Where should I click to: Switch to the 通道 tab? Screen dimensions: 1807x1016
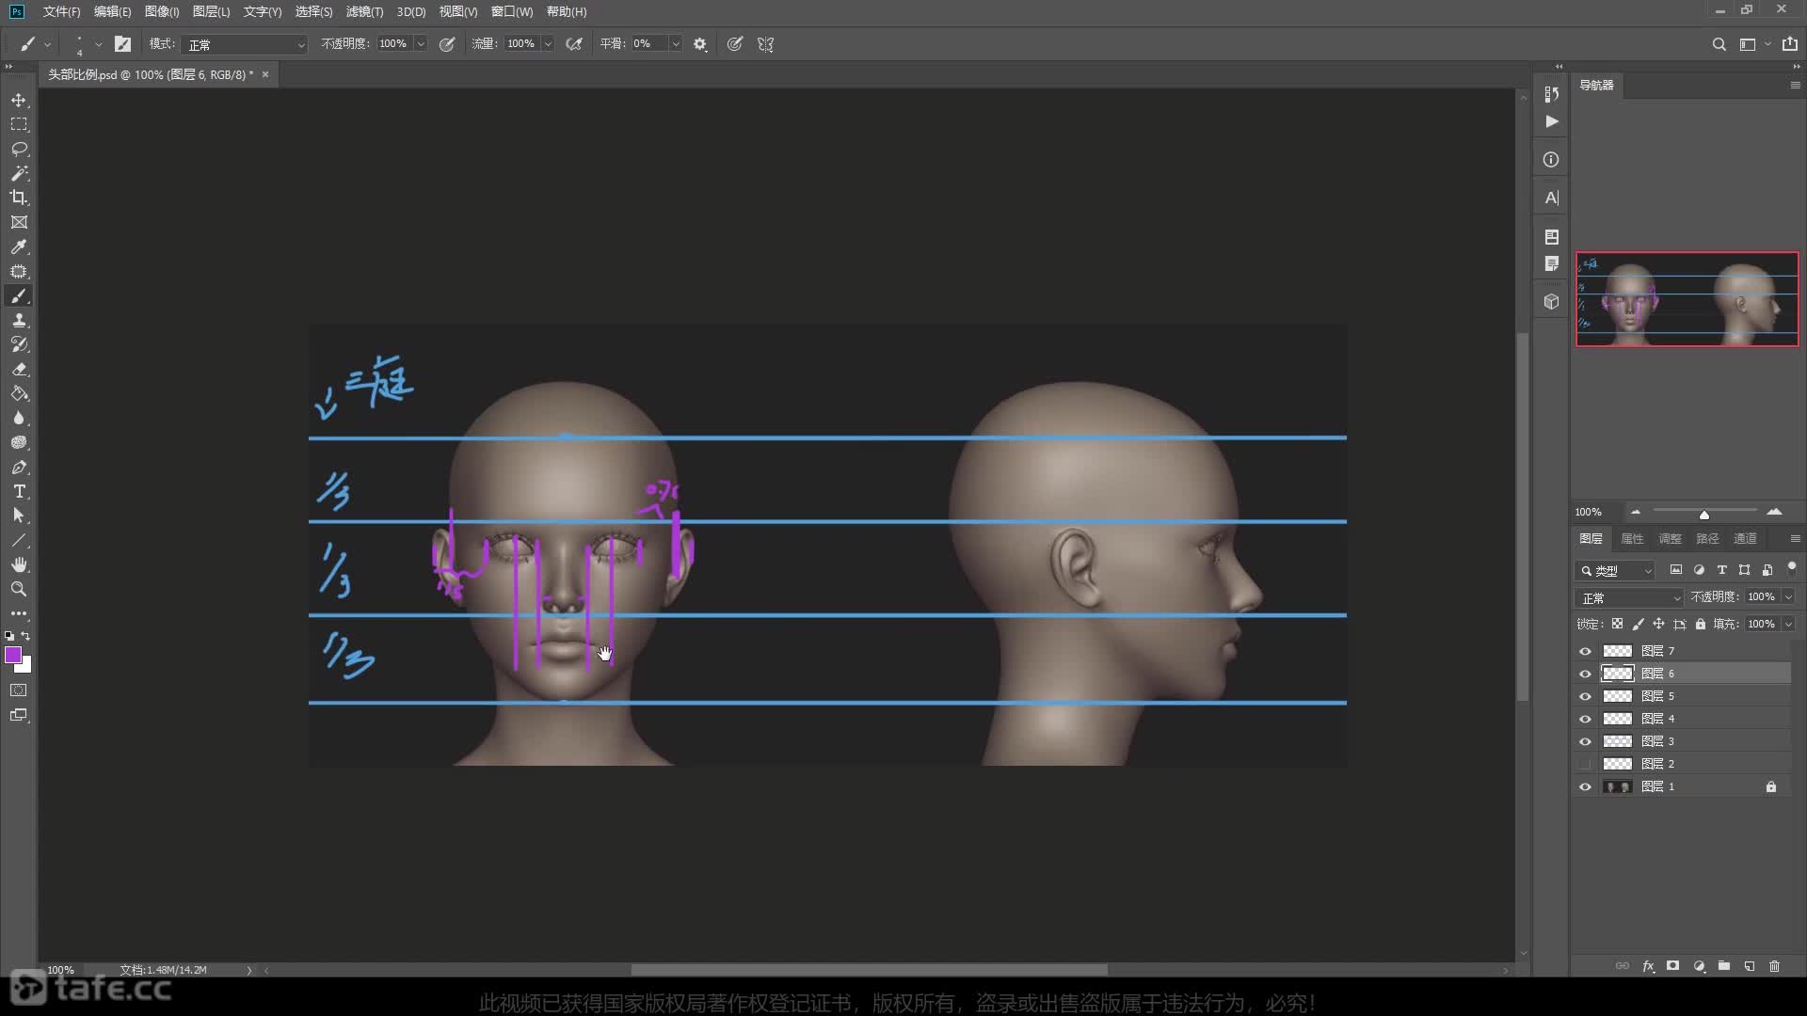(x=1745, y=538)
